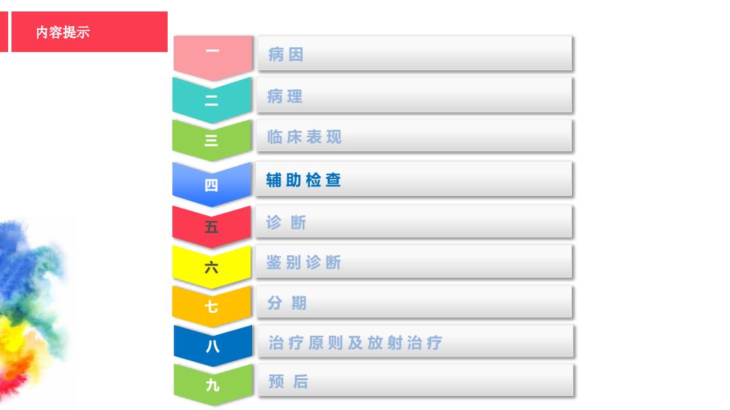Open the 病理 section bar
This screenshot has width=730, height=410.
point(414,95)
